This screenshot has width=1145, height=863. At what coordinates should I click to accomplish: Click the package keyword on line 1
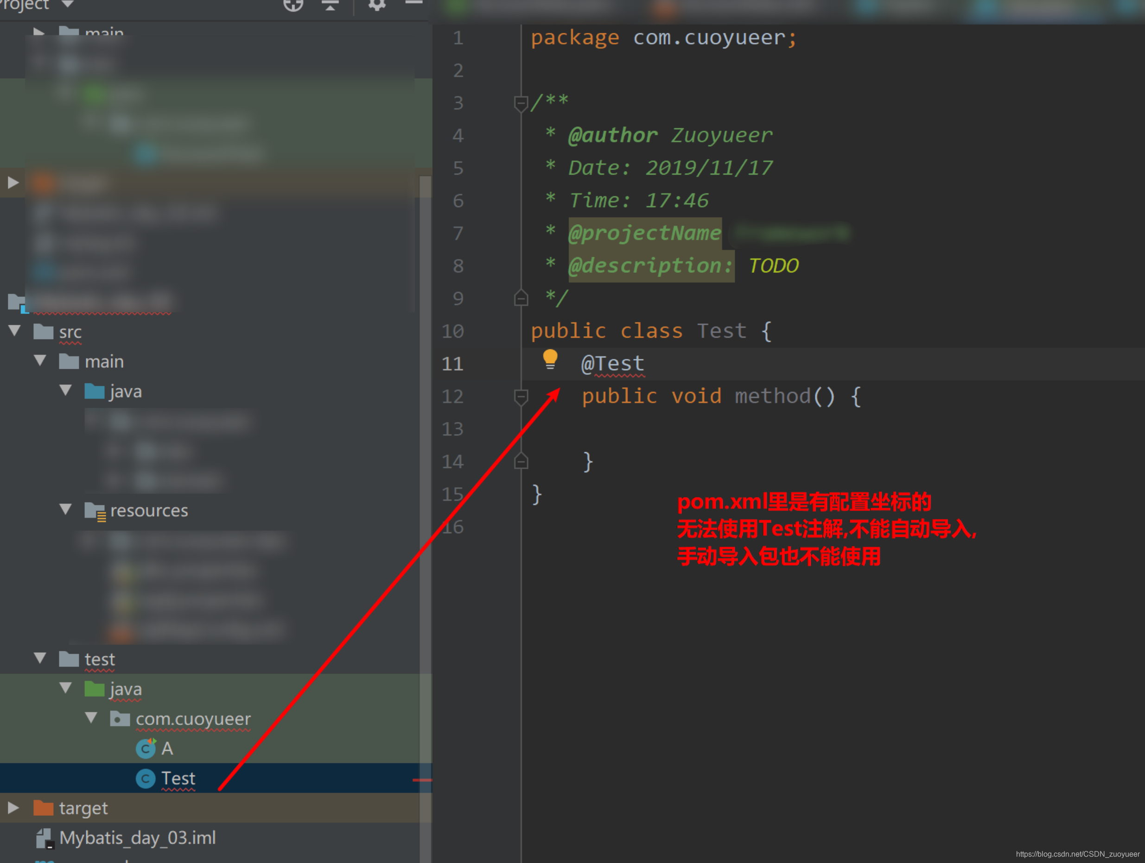pyautogui.click(x=574, y=38)
